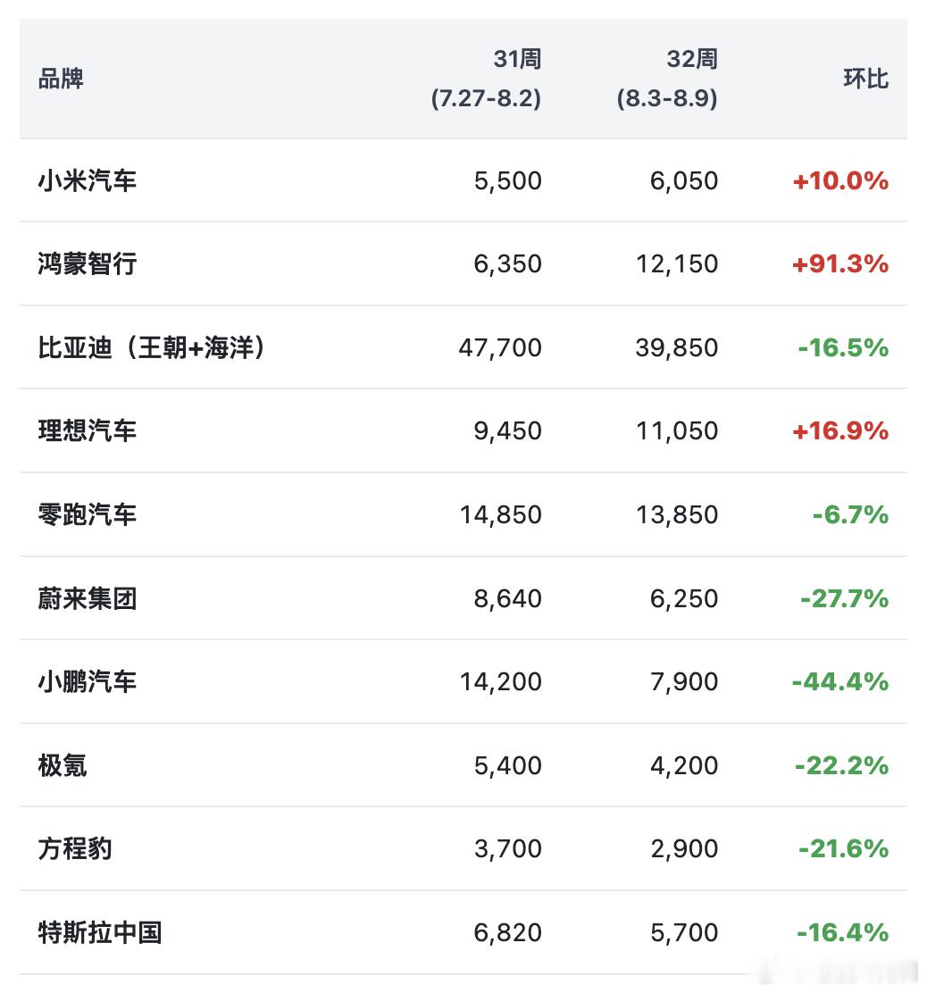Screen dimensions: 927x993
Task: Select 小米汽车 week 32 value 6,050
Action: [x=684, y=181]
